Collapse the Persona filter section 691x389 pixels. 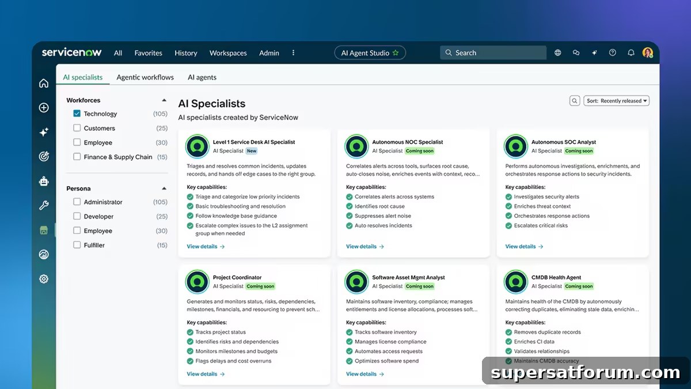164,188
